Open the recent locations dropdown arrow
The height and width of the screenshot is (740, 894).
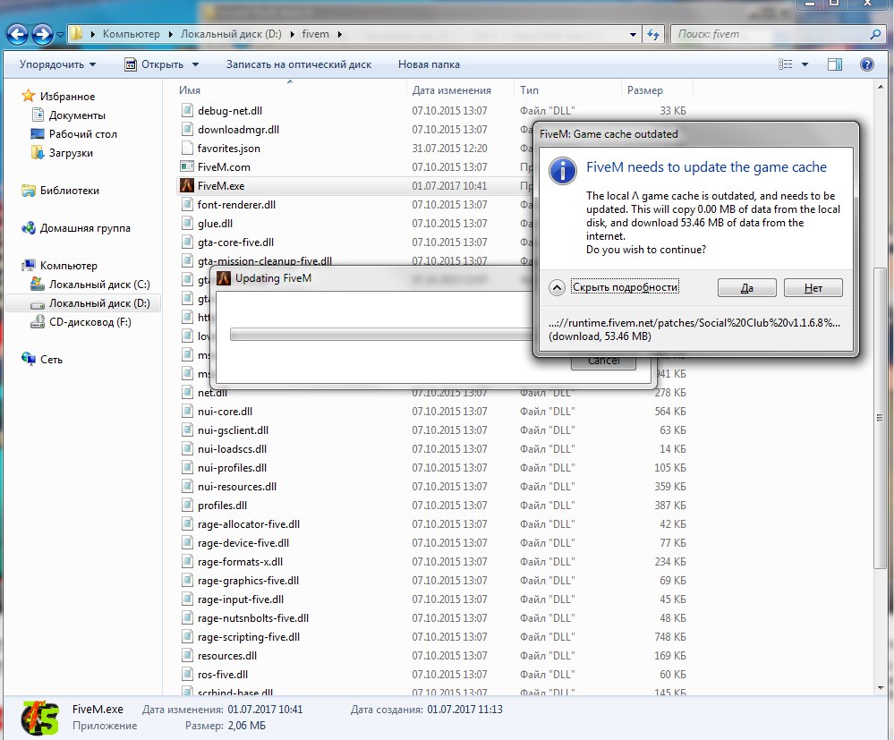[61, 35]
